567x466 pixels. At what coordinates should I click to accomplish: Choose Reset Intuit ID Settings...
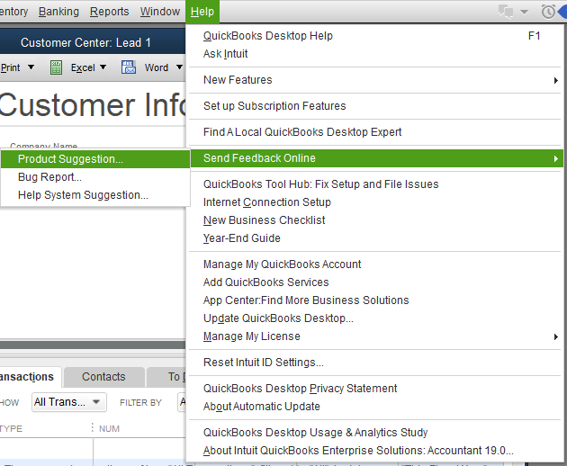374,363
